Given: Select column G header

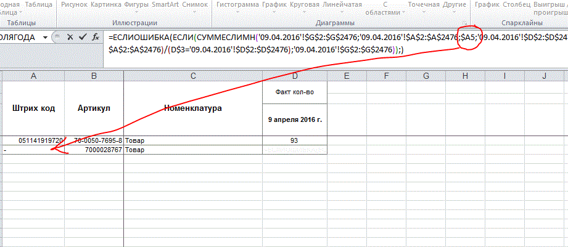Looking at the screenshot, I should pos(426,76).
